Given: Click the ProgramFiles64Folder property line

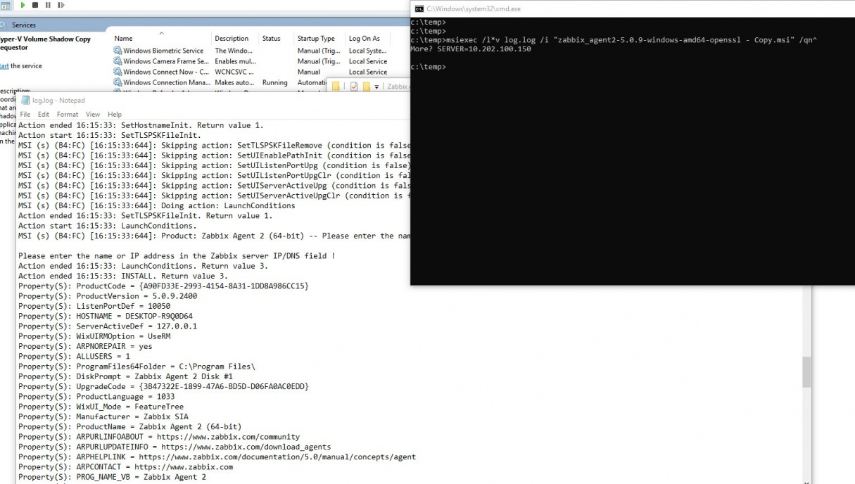Looking at the screenshot, I should click(137, 367).
